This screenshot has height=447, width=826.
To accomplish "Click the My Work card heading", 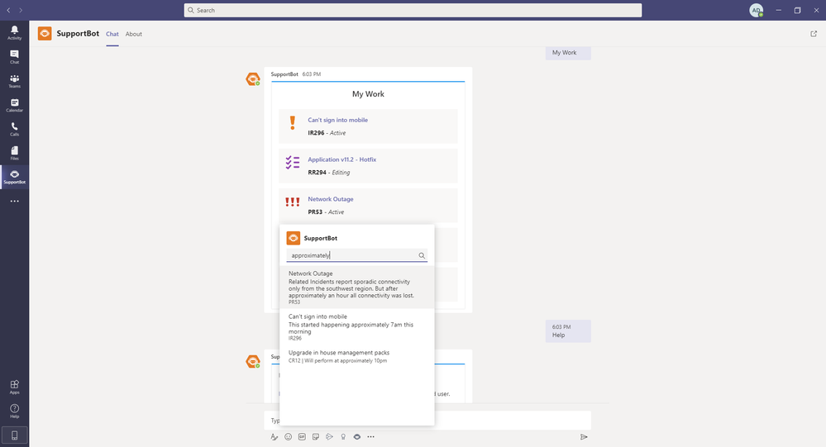I will (x=368, y=93).
